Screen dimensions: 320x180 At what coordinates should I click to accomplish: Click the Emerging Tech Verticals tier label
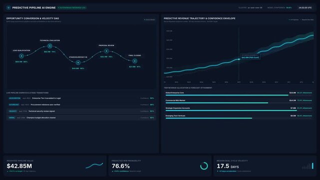[x=175, y=116]
